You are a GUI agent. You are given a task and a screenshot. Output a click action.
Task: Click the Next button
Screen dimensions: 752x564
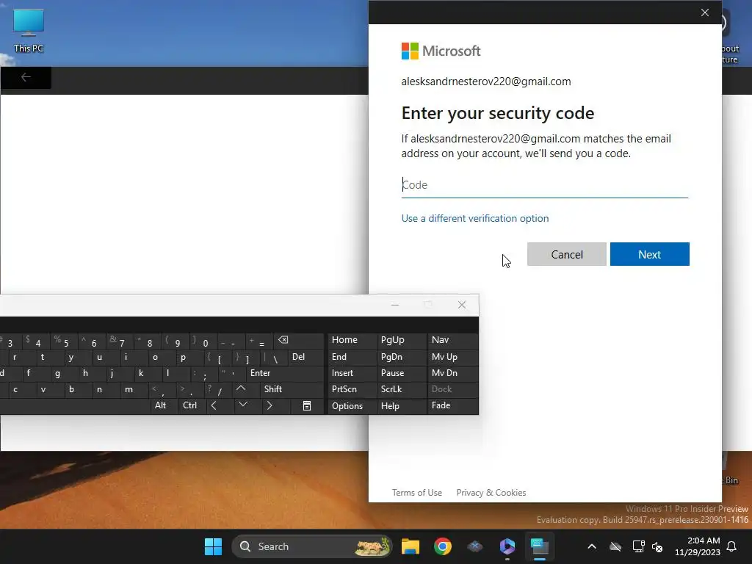pos(649,254)
